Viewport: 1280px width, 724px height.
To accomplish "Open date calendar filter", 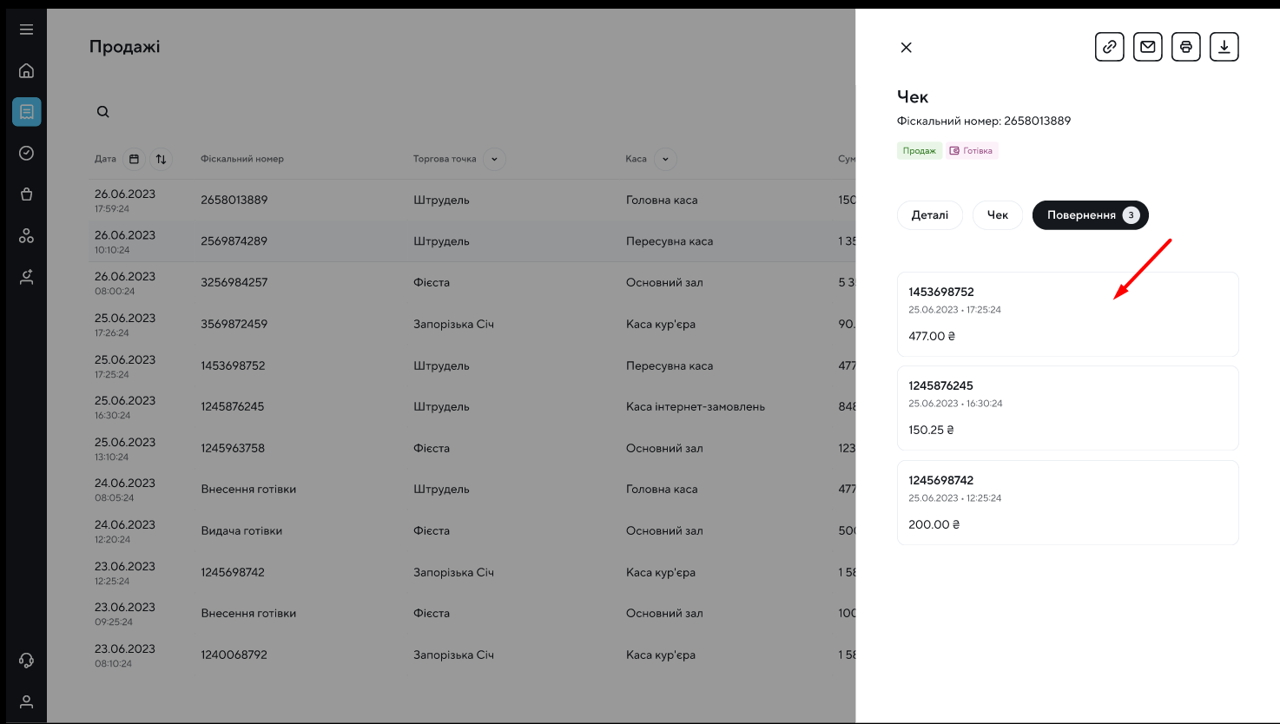I will (134, 159).
